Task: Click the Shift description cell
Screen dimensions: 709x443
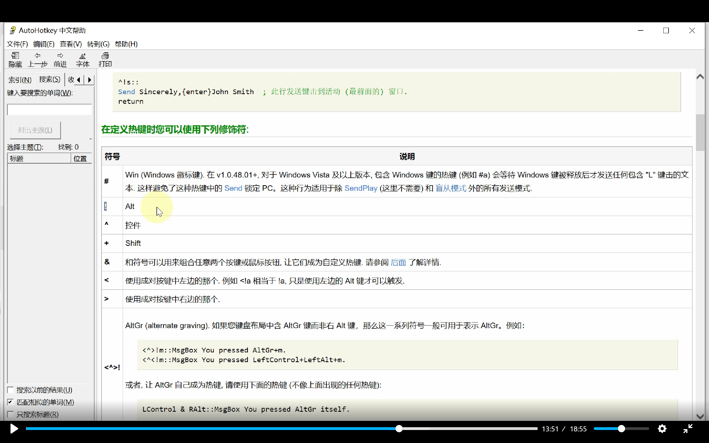Action: click(407, 243)
